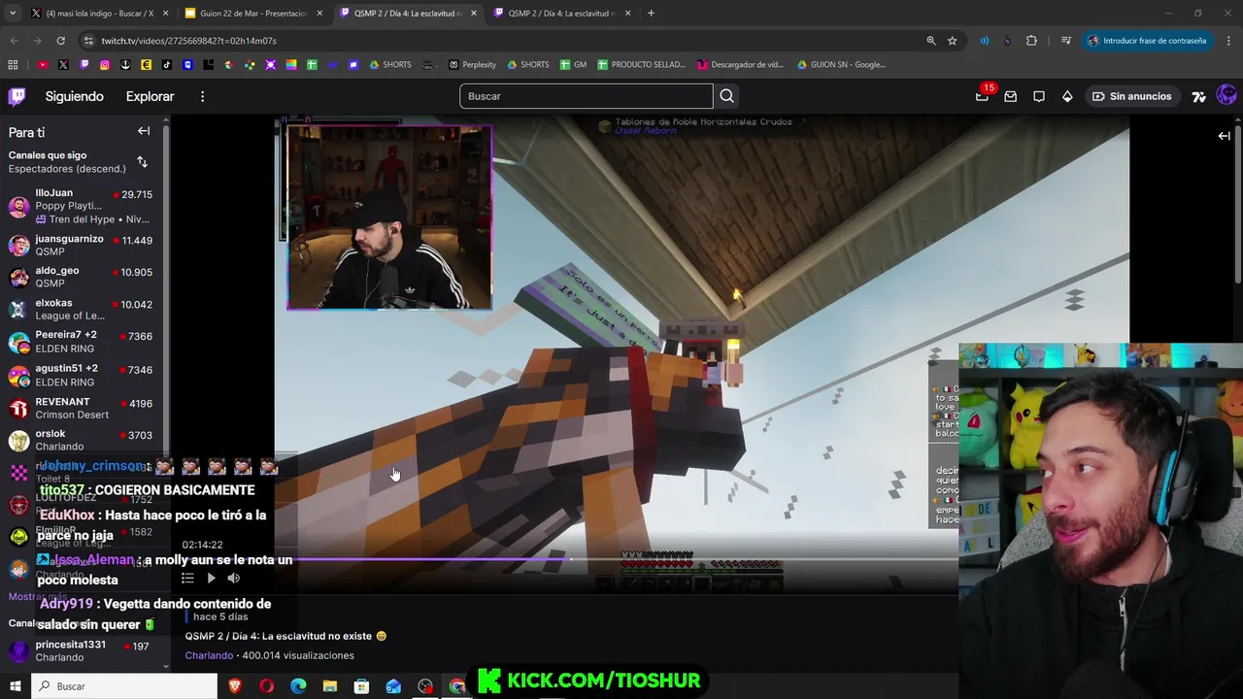Open a new browser tab
The width and height of the screenshot is (1243, 699).
(651, 14)
